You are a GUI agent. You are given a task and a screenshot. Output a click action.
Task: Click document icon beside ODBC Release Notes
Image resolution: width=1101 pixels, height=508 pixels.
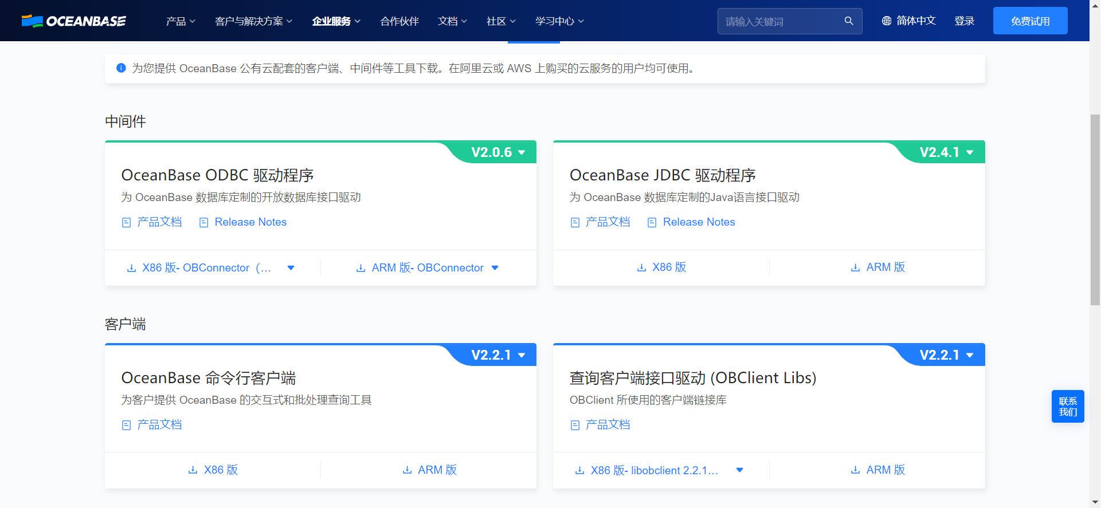(203, 222)
